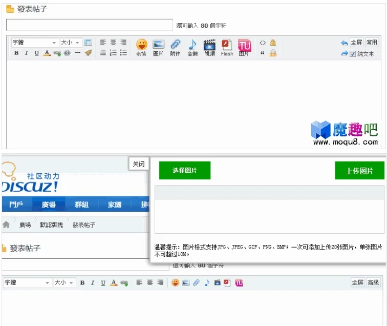Image resolution: width=387 pixels, height=326 pixels.
Task: Insert an ordered numbered list
Action: (x=113, y=53)
